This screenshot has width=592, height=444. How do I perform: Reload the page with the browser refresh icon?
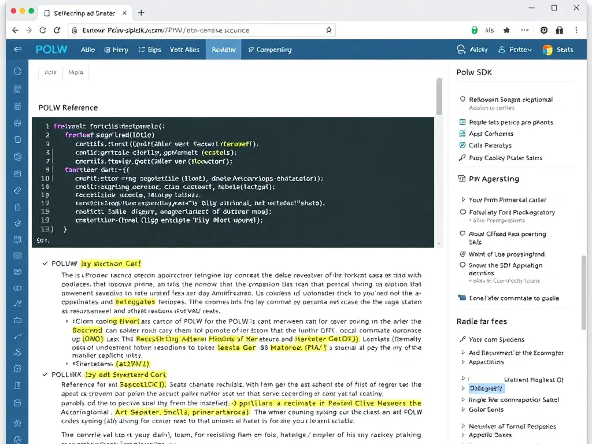42,30
